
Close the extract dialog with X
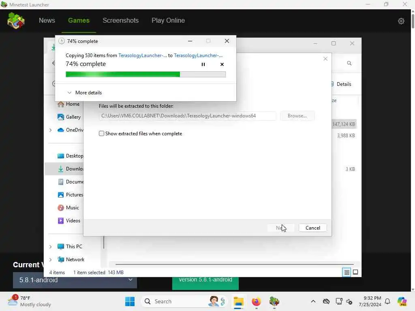(x=325, y=59)
